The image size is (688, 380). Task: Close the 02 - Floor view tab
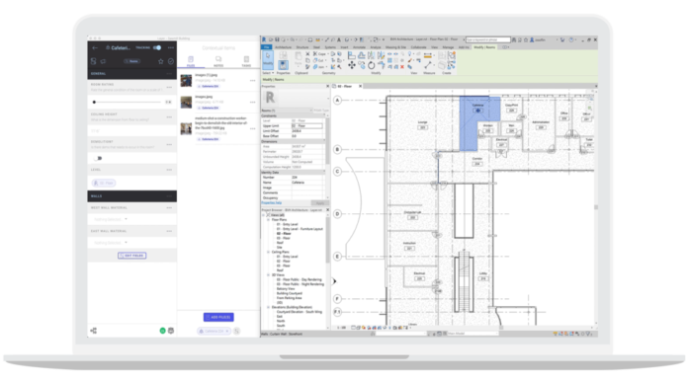coord(361,86)
